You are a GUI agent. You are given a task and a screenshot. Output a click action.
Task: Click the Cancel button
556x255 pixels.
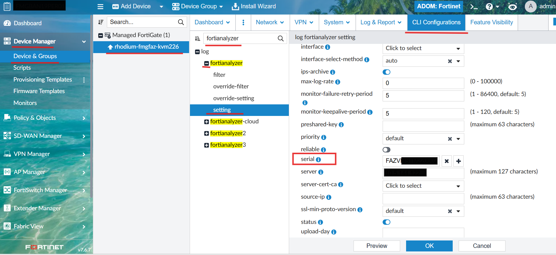coord(482,246)
